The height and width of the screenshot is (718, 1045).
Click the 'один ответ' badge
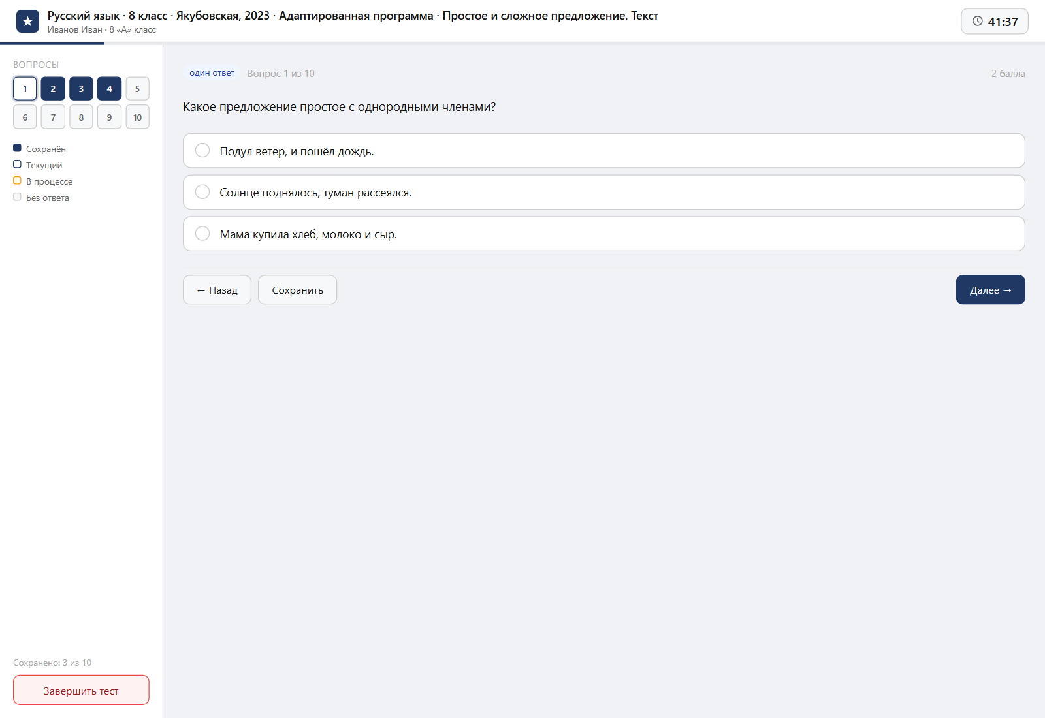(x=212, y=73)
